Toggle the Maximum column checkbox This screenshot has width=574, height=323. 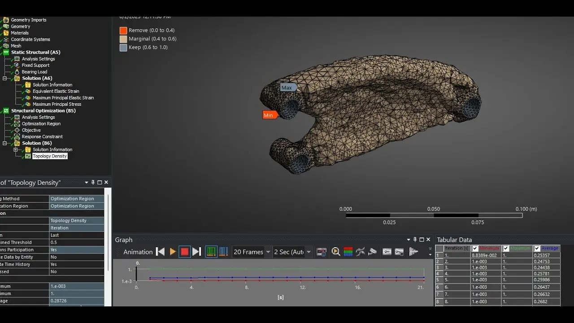(506, 248)
